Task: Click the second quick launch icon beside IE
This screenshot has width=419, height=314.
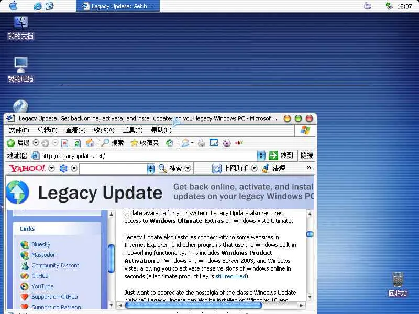Action: click(x=49, y=6)
